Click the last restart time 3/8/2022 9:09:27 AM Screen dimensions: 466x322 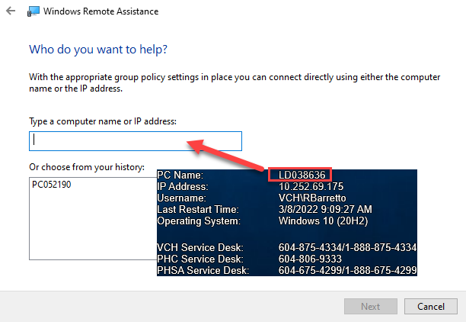(x=325, y=209)
